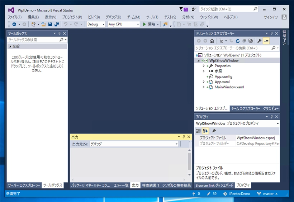
Task: Open the 開始 button dropdown arrow
Action: click(x=158, y=25)
